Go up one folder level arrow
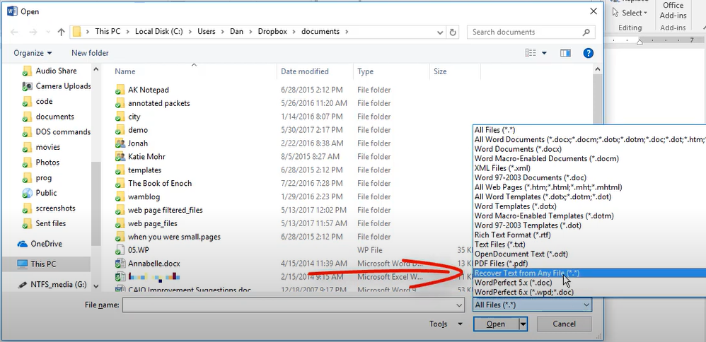This screenshot has width=706, height=342. 62,32
